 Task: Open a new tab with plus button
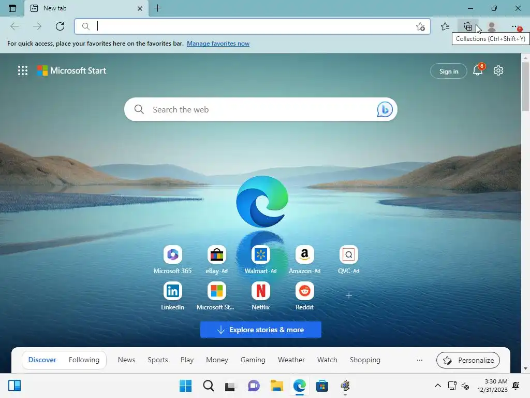(157, 8)
